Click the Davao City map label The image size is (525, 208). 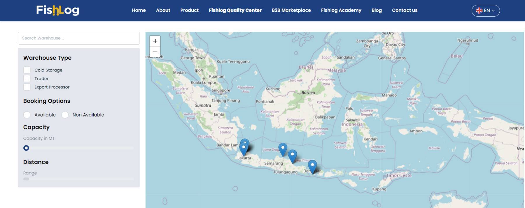395,45
